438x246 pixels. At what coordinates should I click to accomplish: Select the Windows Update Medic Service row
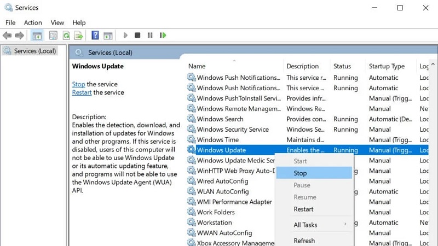point(231,160)
